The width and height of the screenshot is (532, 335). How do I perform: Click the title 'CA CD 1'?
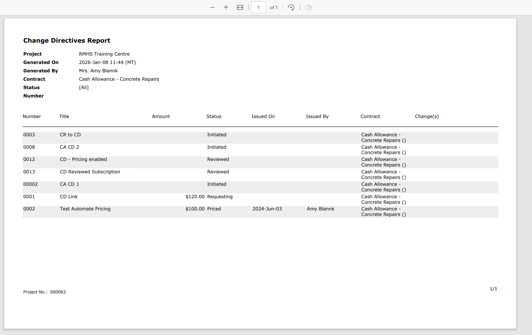(69, 184)
